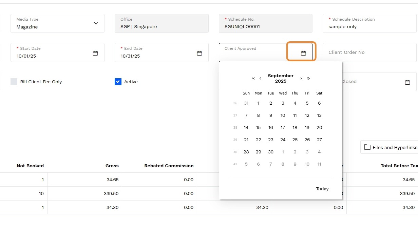This screenshot has height=233, width=418.
Task: Go to previous year in calendar
Action: pos(253,79)
